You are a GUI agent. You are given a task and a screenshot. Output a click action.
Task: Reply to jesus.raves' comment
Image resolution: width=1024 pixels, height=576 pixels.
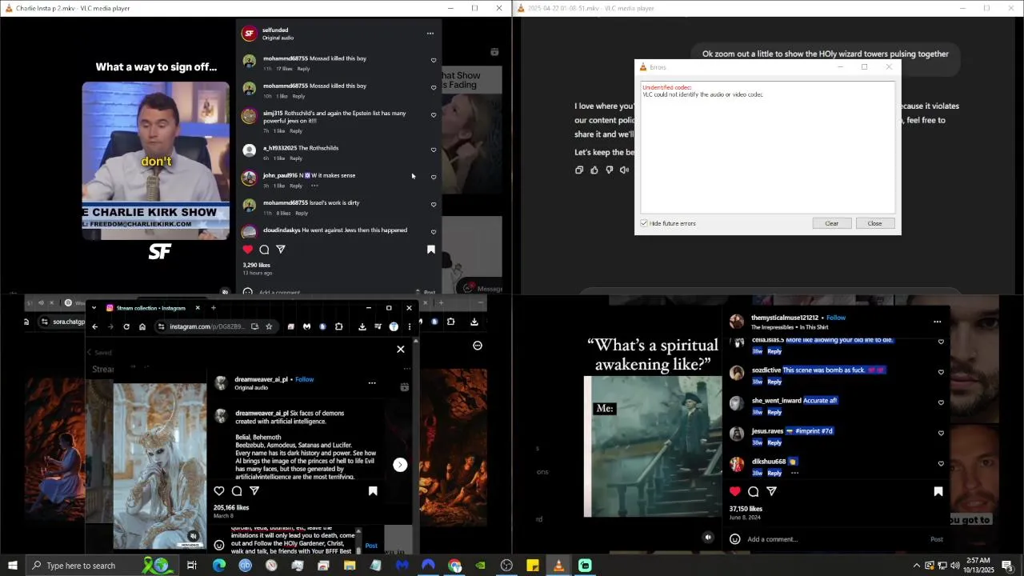click(774, 442)
